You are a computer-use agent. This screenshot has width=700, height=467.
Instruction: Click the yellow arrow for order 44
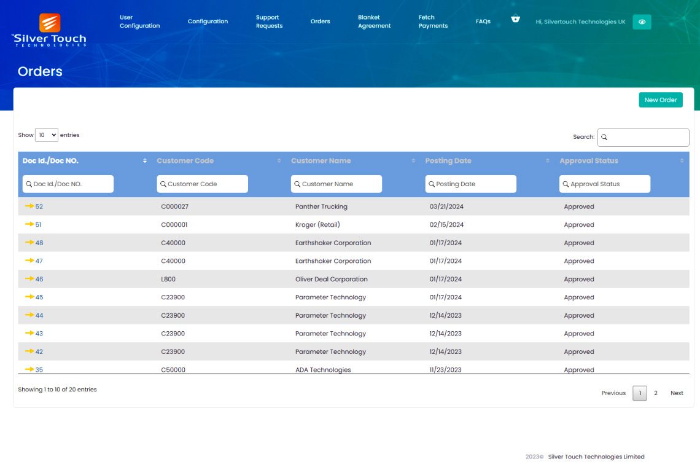pos(29,315)
